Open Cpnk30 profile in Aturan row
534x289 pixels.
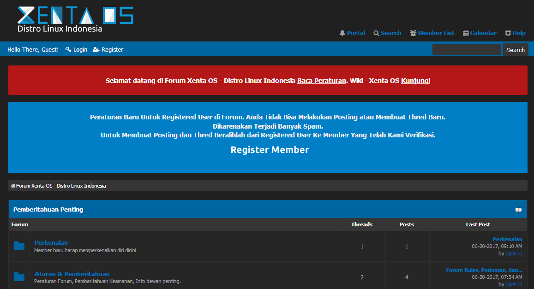(514, 284)
